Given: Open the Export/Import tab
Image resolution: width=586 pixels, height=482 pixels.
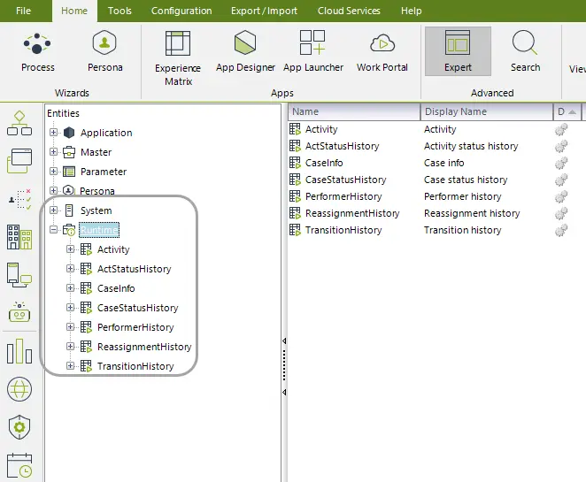Looking at the screenshot, I should click(x=264, y=11).
